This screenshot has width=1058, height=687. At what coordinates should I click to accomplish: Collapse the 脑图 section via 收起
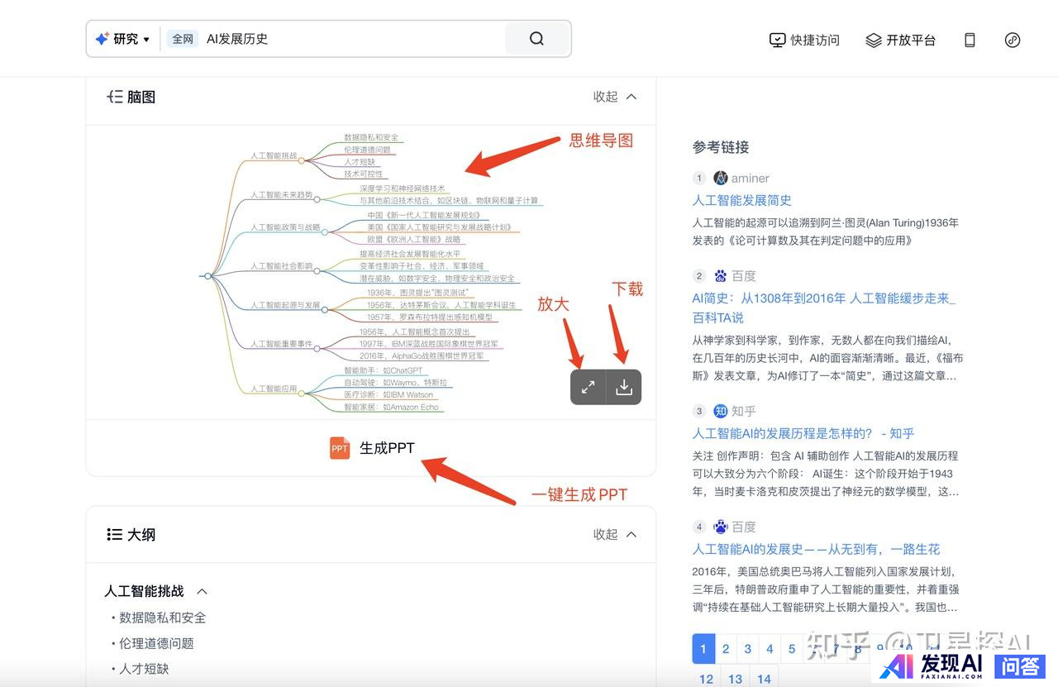pos(615,97)
